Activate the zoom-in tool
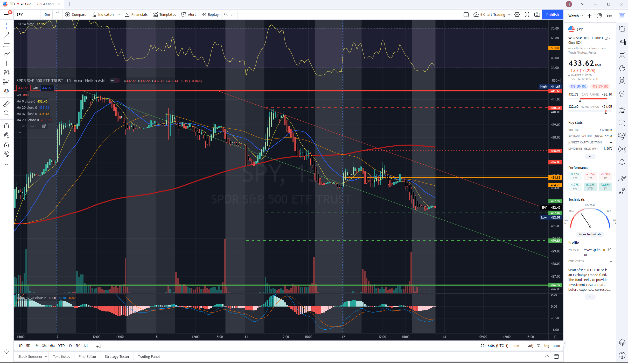Screen dimensions: 628x363 pos(6,113)
